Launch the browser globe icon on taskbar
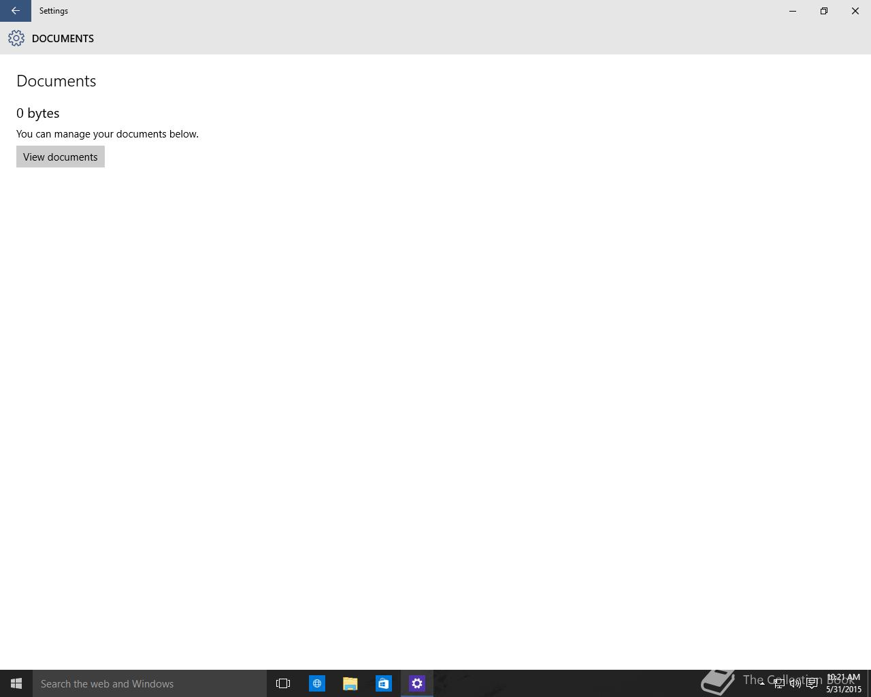 click(x=317, y=683)
